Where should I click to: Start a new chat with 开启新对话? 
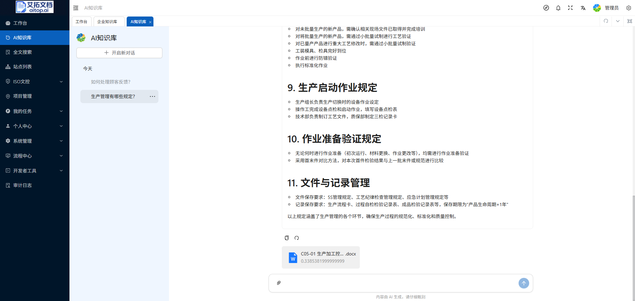(119, 53)
